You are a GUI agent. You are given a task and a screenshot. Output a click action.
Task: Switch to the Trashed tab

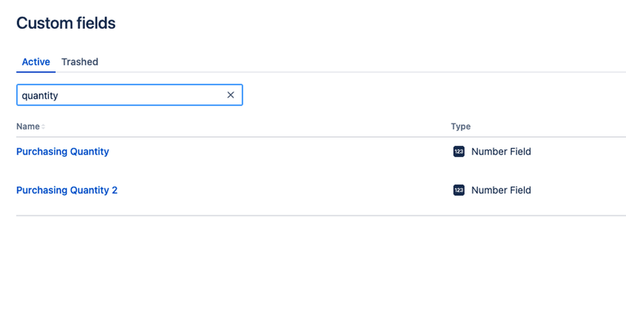click(80, 62)
